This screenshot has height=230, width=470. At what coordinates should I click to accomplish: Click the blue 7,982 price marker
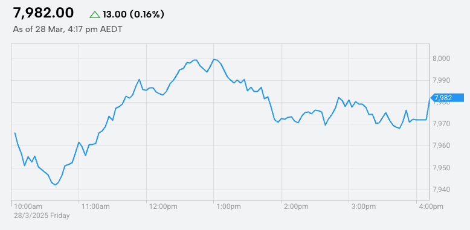447,98
